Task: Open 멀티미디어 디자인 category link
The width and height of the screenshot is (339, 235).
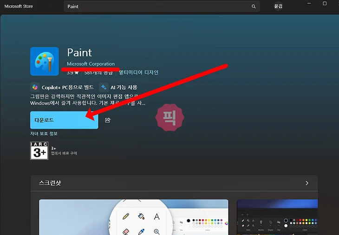Action: 138,72
